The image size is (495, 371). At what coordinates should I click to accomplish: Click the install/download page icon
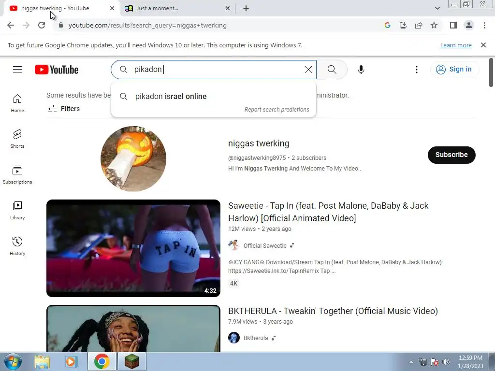point(403,25)
